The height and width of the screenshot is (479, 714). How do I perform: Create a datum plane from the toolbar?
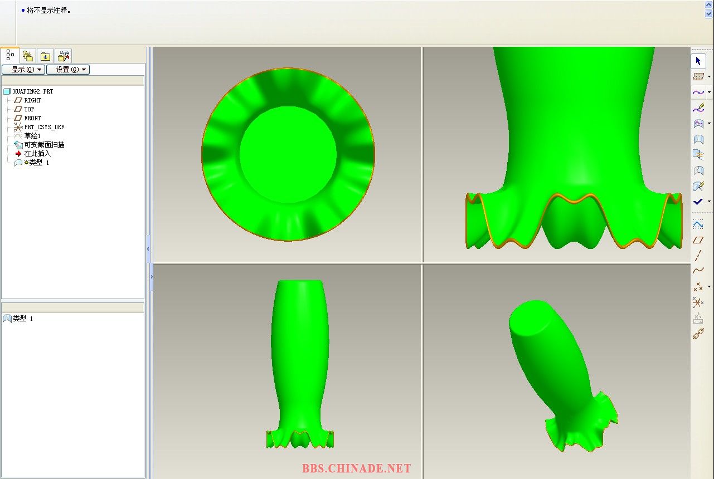click(x=698, y=240)
